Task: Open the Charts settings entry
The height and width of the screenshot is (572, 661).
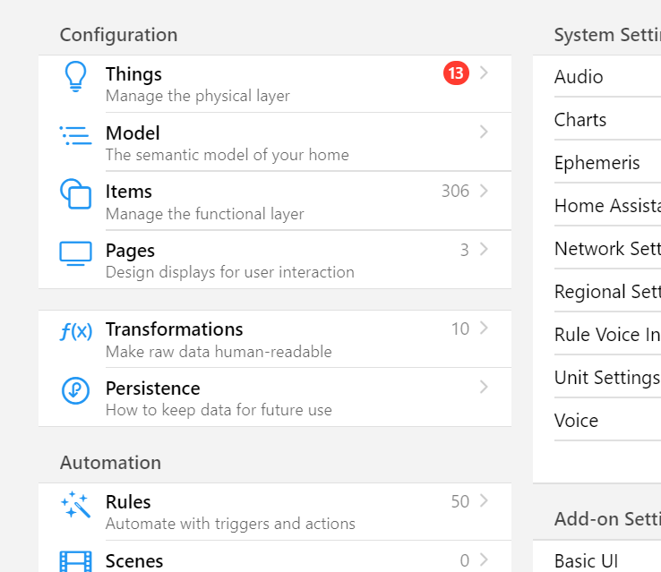Action: point(580,120)
